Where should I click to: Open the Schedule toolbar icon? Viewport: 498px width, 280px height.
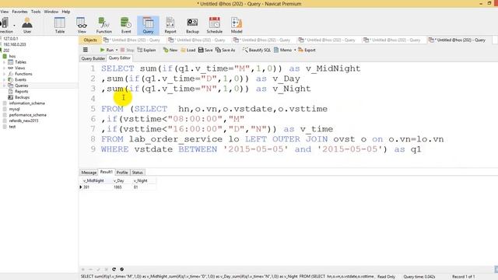pyautogui.click(x=215, y=26)
